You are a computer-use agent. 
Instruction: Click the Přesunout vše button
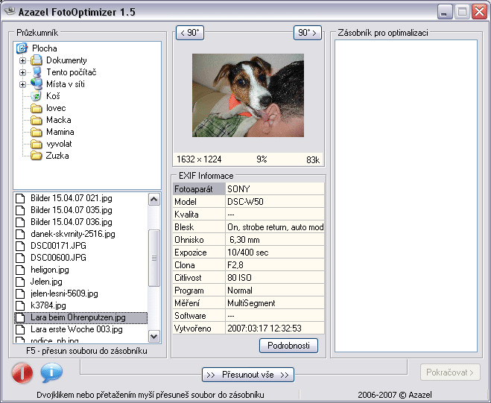tap(248, 375)
